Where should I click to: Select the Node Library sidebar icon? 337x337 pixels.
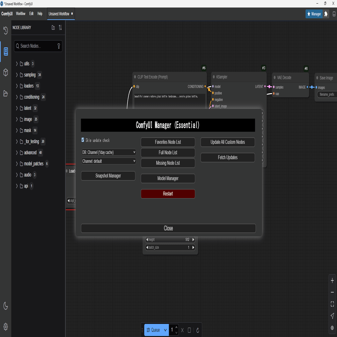point(6,52)
